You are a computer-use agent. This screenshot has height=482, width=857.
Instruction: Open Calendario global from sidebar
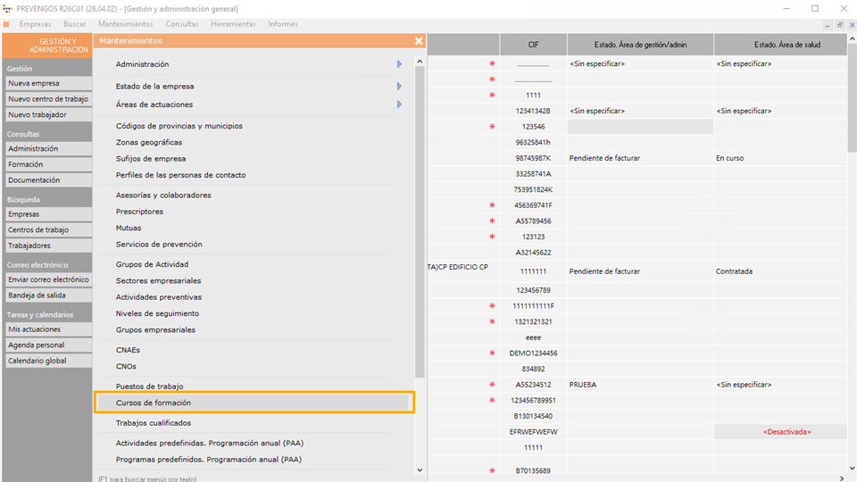click(x=47, y=361)
